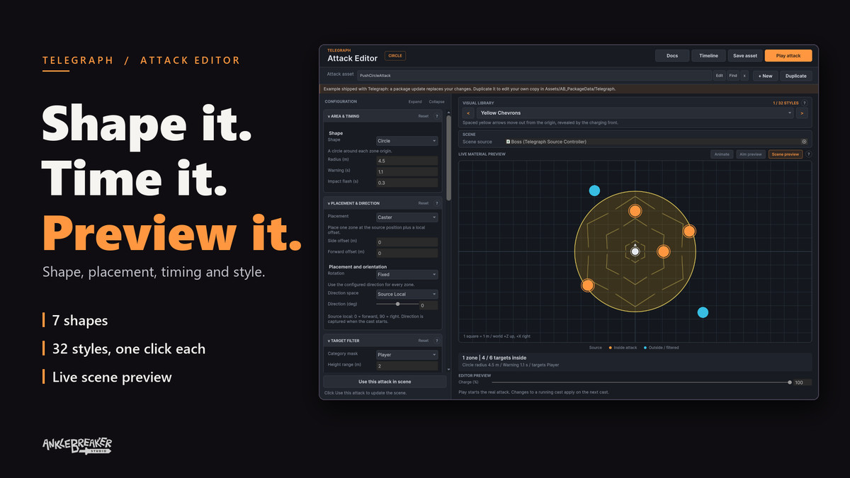
Task: Show help for Visual Library styles
Action: 805,103
